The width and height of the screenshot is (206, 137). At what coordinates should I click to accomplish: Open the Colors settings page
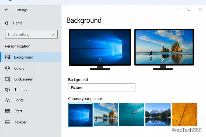pyautogui.click(x=31, y=68)
